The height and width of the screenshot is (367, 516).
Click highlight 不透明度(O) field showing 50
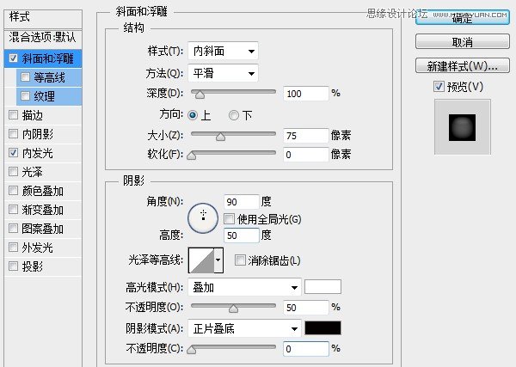pyautogui.click(x=305, y=308)
